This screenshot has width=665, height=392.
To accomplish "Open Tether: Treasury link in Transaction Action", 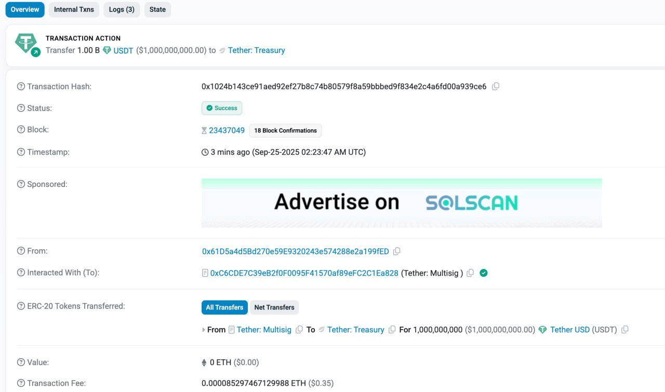I will (257, 50).
